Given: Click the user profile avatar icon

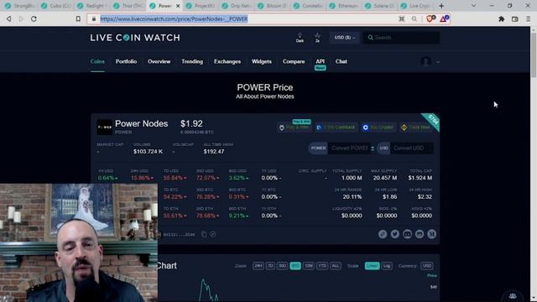Looking at the screenshot, I should [426, 61].
